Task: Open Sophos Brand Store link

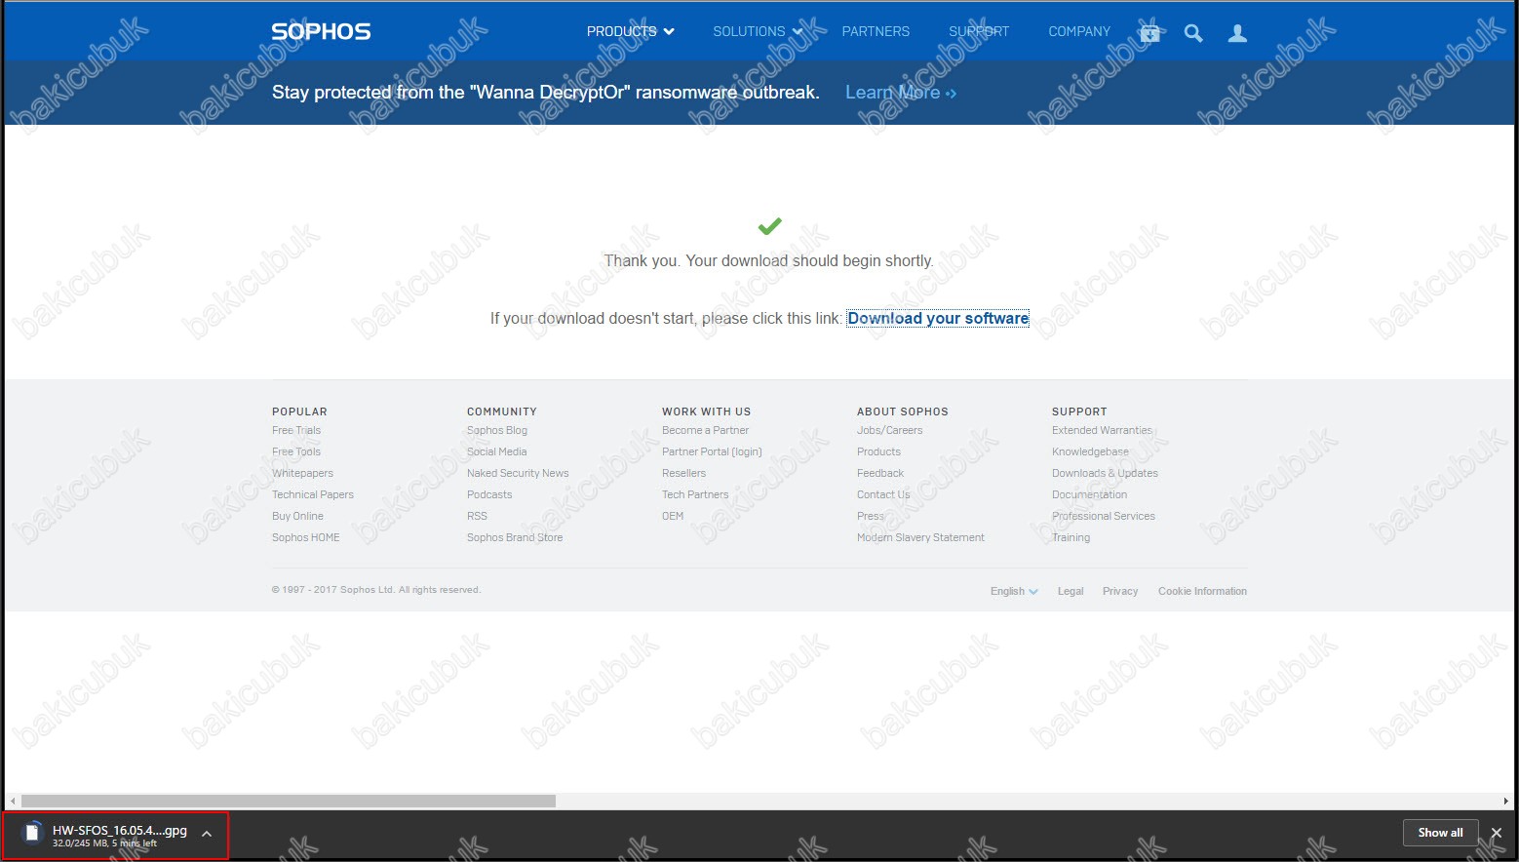Action: (515, 537)
